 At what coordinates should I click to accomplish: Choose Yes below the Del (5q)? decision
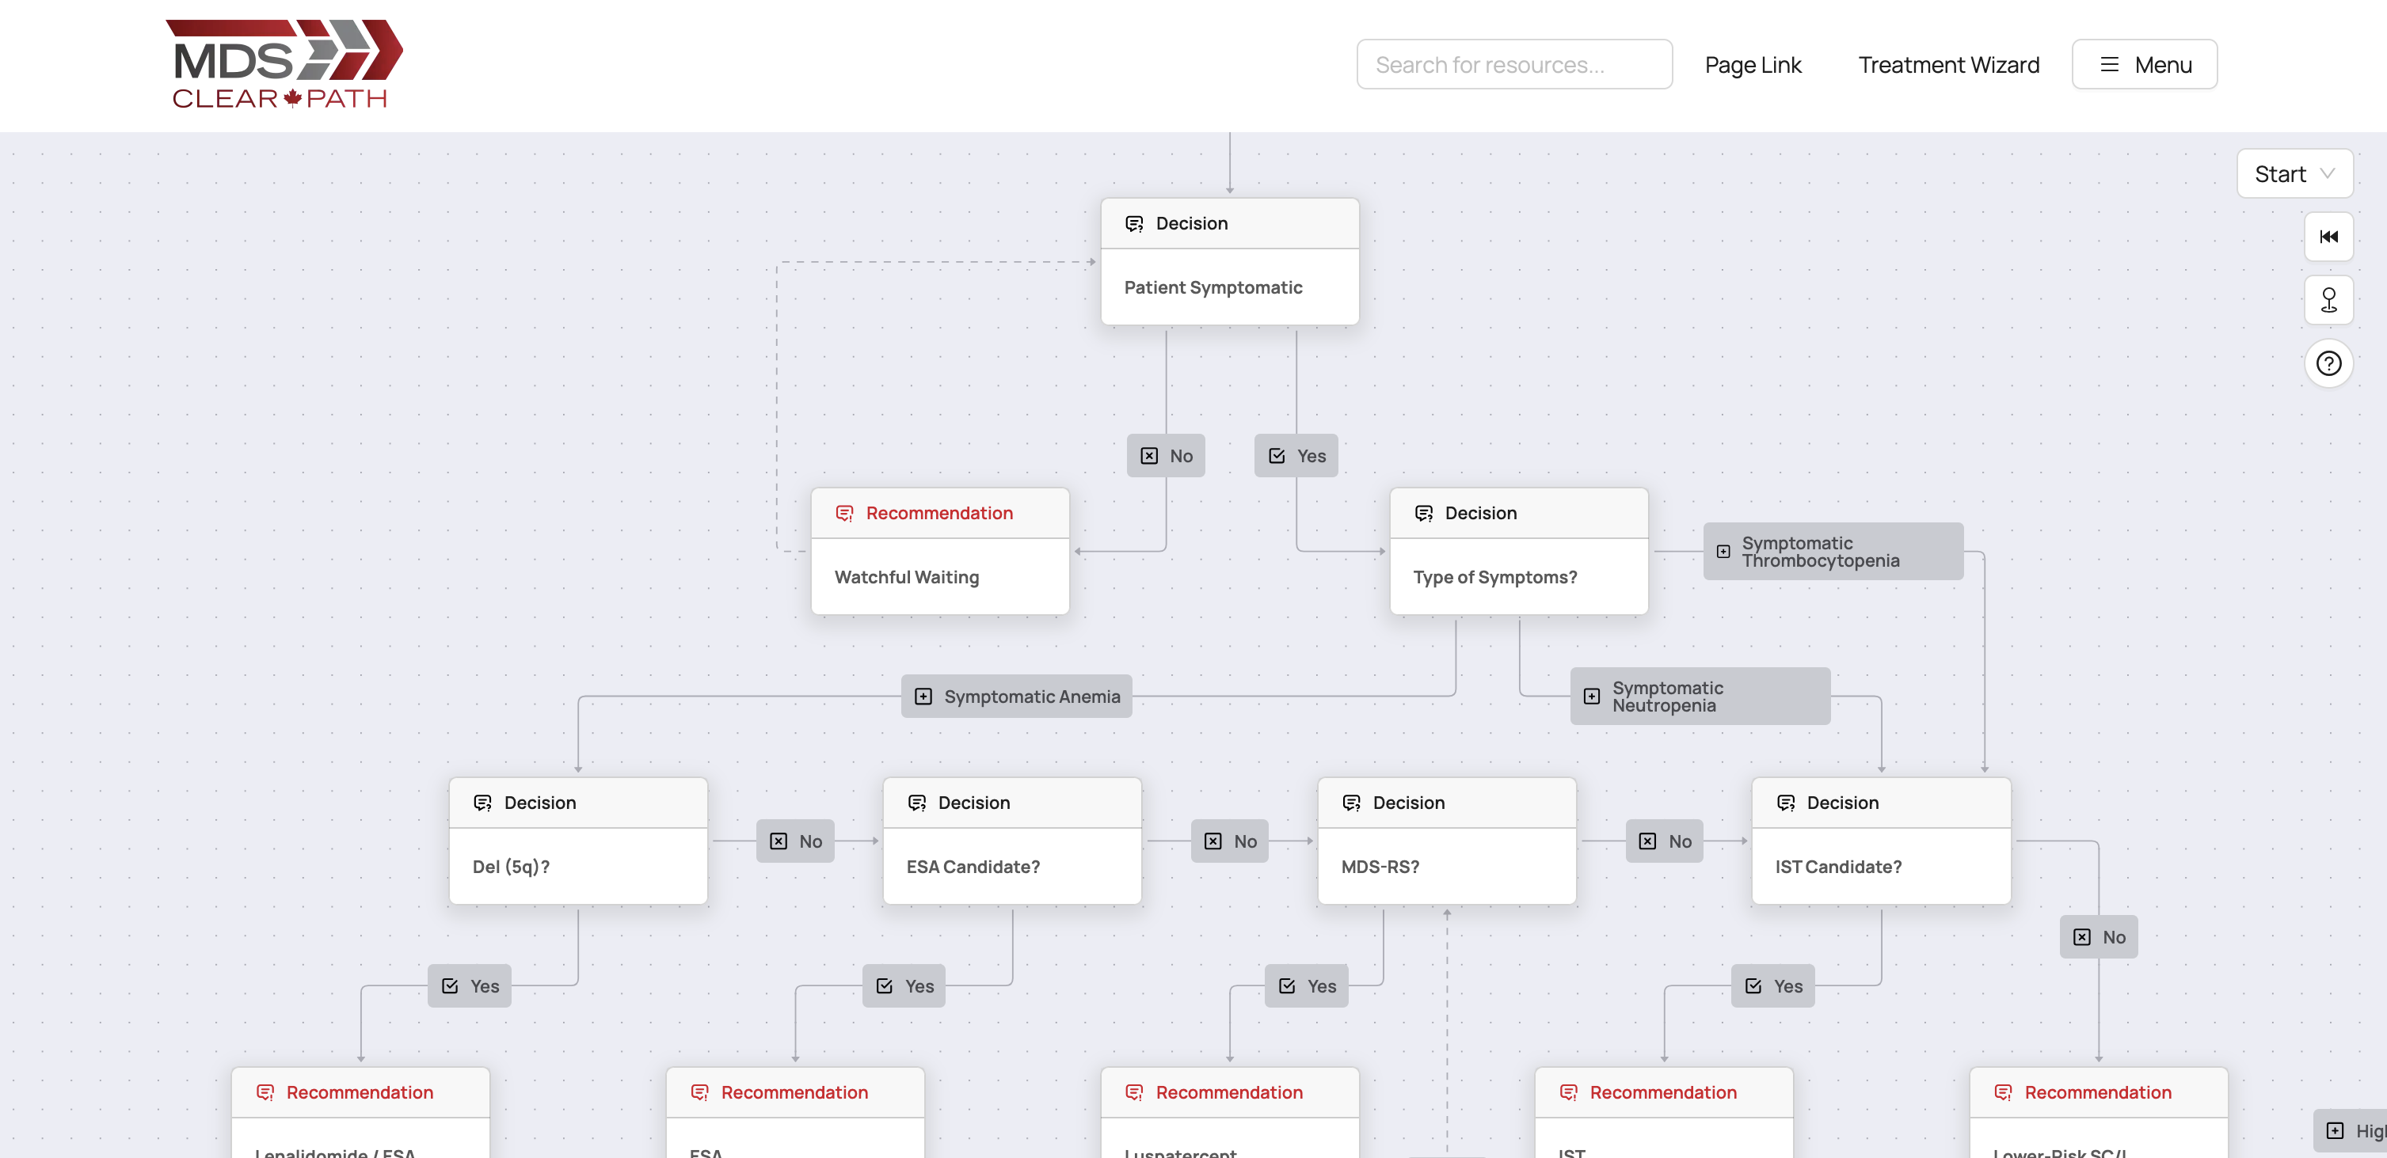[x=469, y=985]
